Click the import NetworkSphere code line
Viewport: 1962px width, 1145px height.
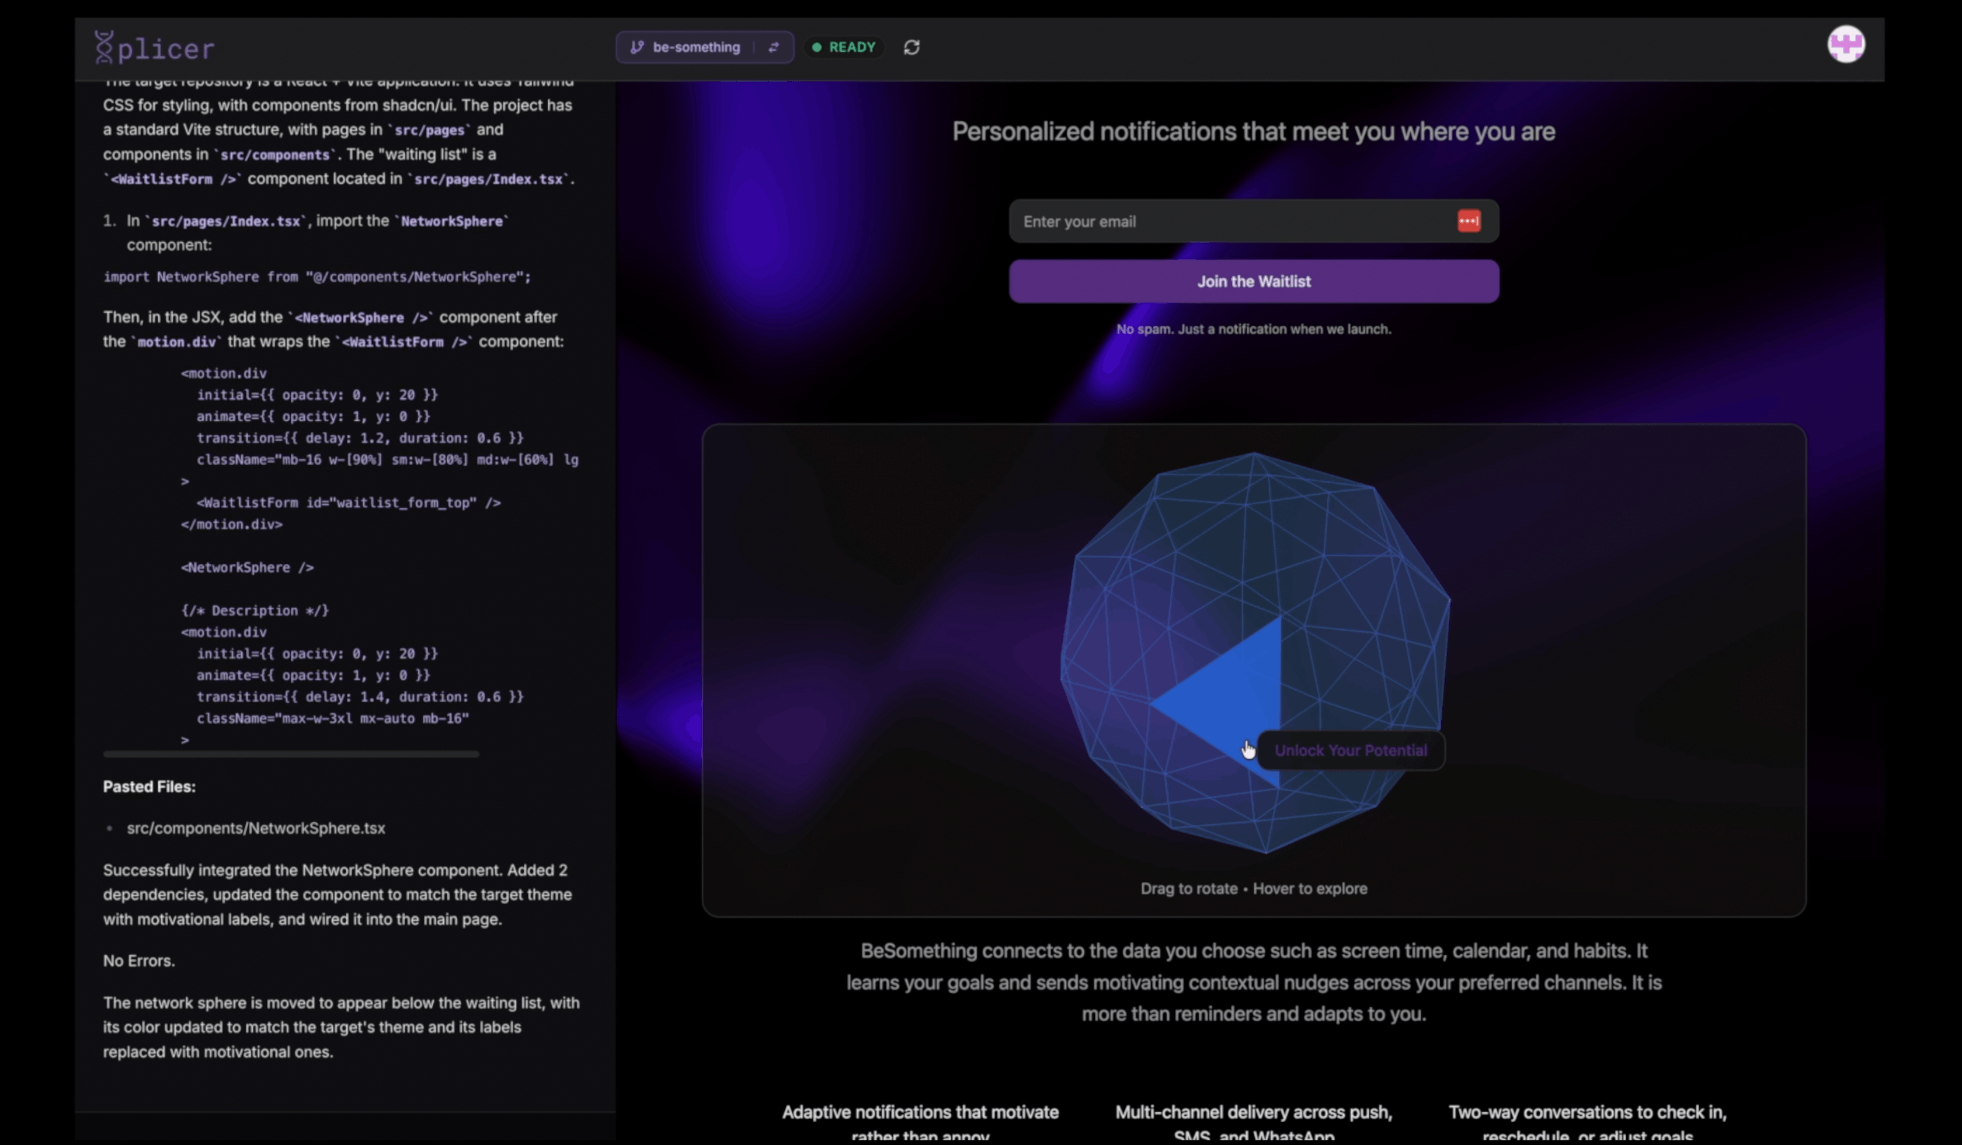click(317, 277)
